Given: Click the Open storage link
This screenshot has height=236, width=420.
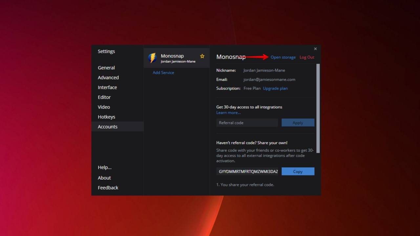Looking at the screenshot, I should (x=283, y=57).
